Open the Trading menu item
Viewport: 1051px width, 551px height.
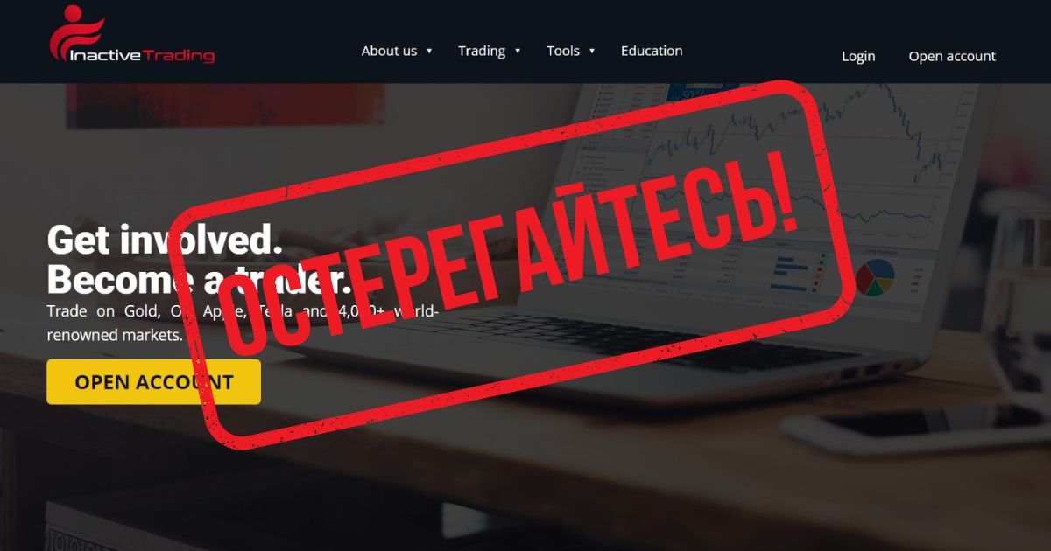coord(482,51)
